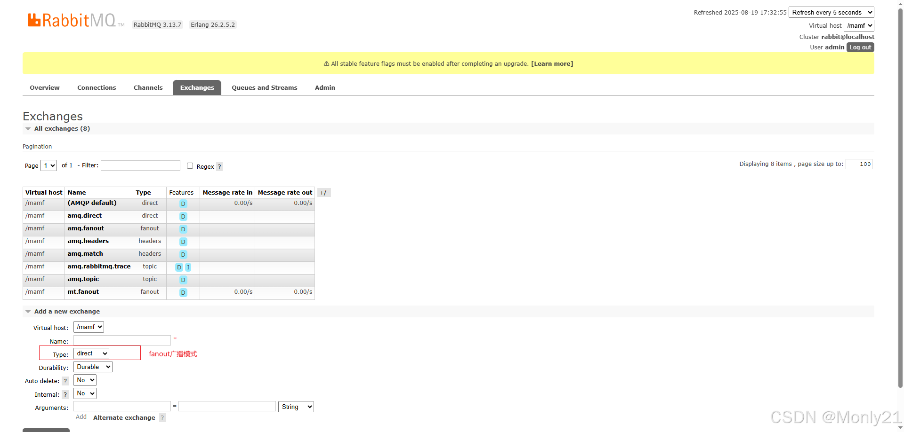Open the Refresh every 5 seconds dropdown

[831, 13]
